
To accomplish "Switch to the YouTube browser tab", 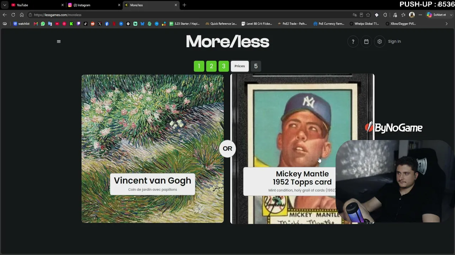I will point(37,5).
